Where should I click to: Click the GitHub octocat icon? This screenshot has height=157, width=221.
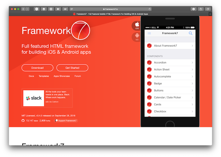(23, 121)
